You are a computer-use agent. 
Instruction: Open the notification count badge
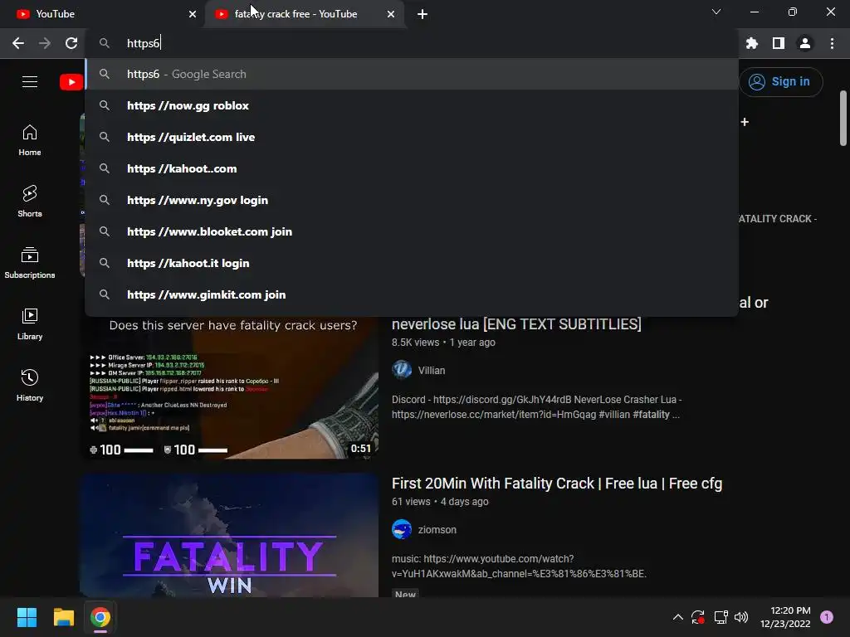pos(827,617)
